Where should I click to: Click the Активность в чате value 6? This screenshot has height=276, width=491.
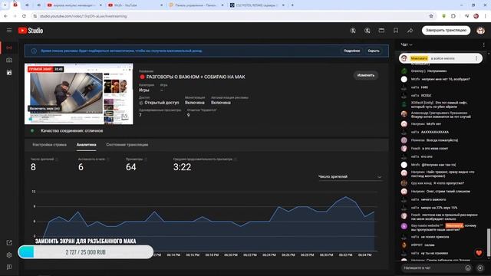coord(81,167)
